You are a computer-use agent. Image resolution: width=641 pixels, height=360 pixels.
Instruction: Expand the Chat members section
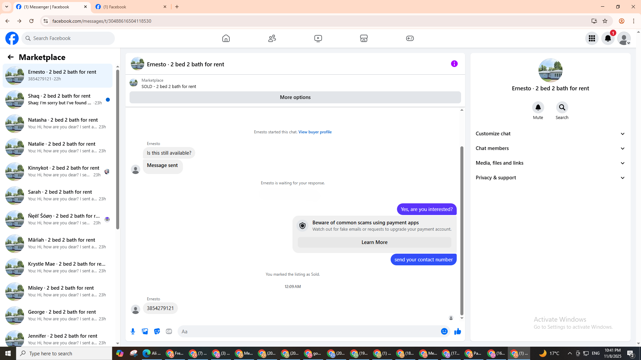[550, 148]
